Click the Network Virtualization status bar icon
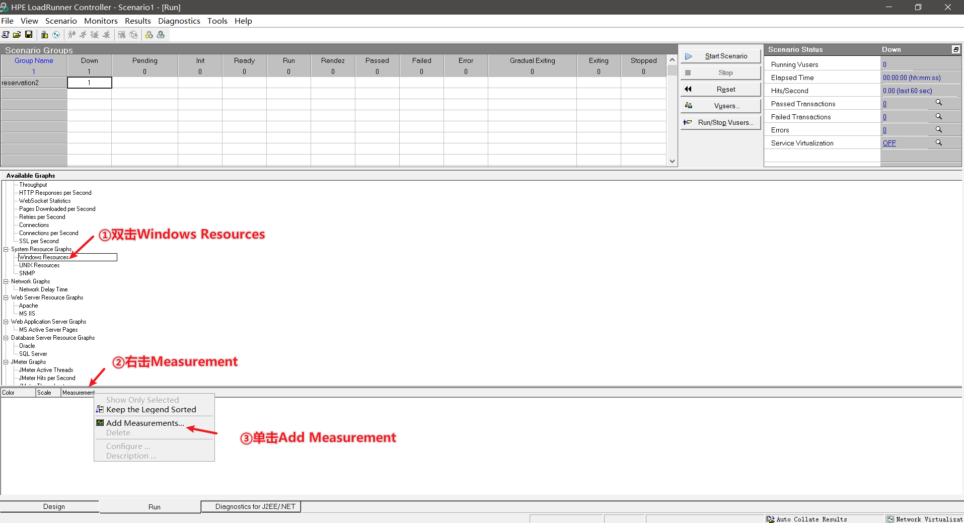The width and height of the screenshot is (964, 523). click(x=891, y=519)
